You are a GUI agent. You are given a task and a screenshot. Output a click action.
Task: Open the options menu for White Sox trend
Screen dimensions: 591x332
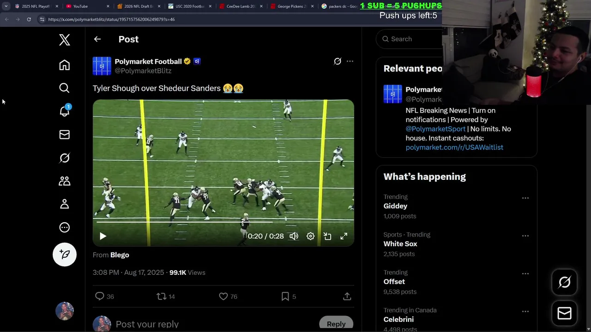click(x=525, y=236)
